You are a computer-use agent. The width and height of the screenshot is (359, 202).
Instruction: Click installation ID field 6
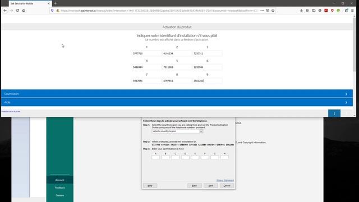point(207,67)
